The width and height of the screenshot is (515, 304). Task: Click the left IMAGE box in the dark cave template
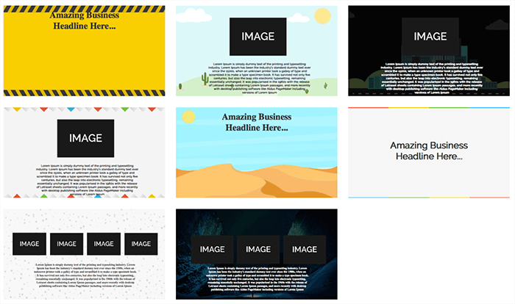tap(212, 250)
